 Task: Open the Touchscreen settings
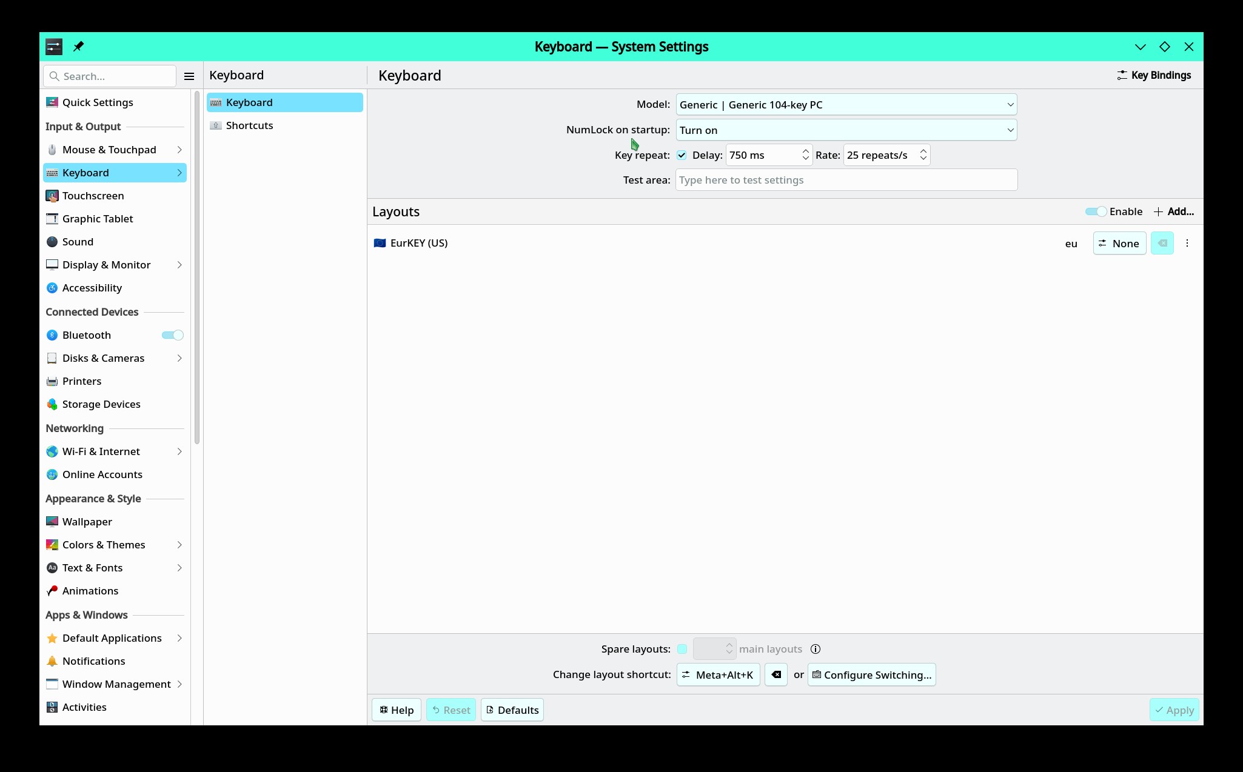(x=115, y=196)
